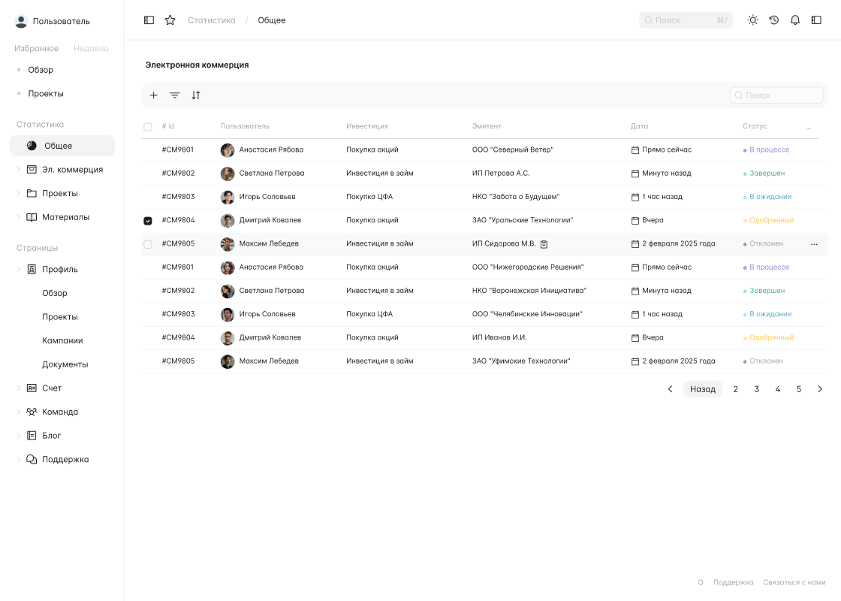Screen dimensions: 841x601
Task: Expand the Команда sidebar item
Action: tap(19, 412)
